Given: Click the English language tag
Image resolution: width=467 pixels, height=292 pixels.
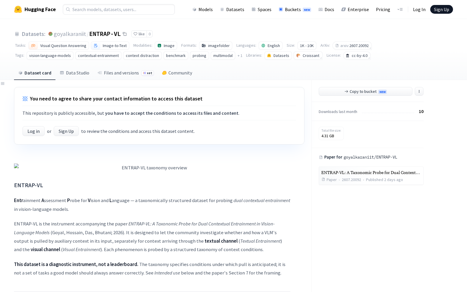Looking at the screenshot, I should click(x=271, y=46).
